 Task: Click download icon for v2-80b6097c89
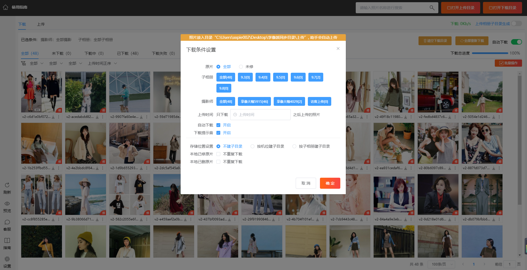450,168
